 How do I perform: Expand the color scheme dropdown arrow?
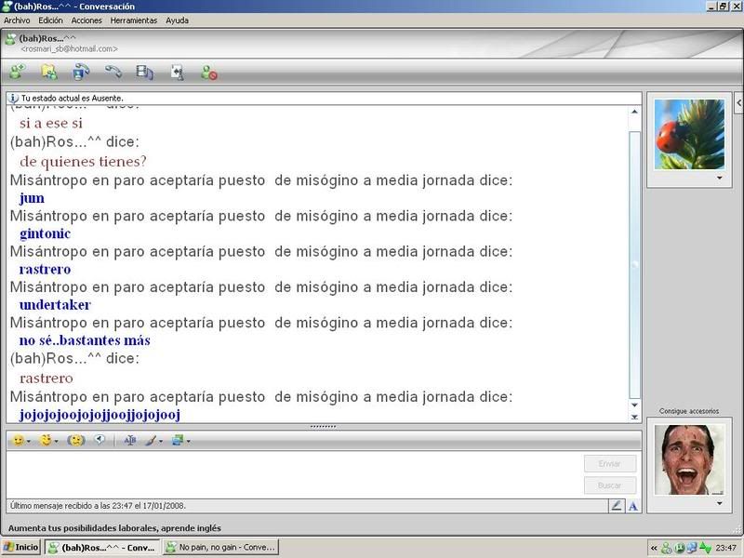pyautogui.click(x=161, y=442)
